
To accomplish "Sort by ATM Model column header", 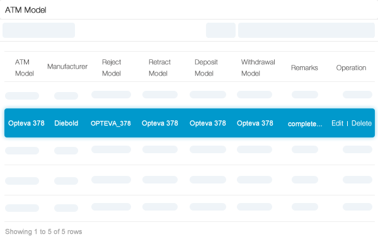I will 24,67.
